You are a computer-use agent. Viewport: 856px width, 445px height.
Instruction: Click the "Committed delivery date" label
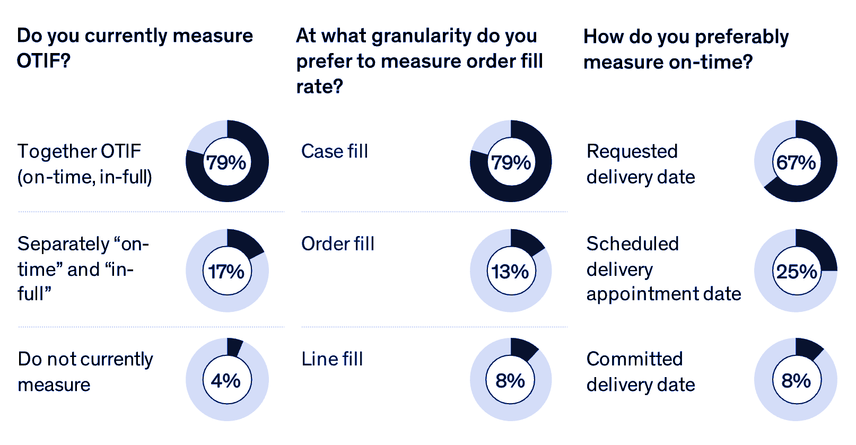tap(641, 371)
